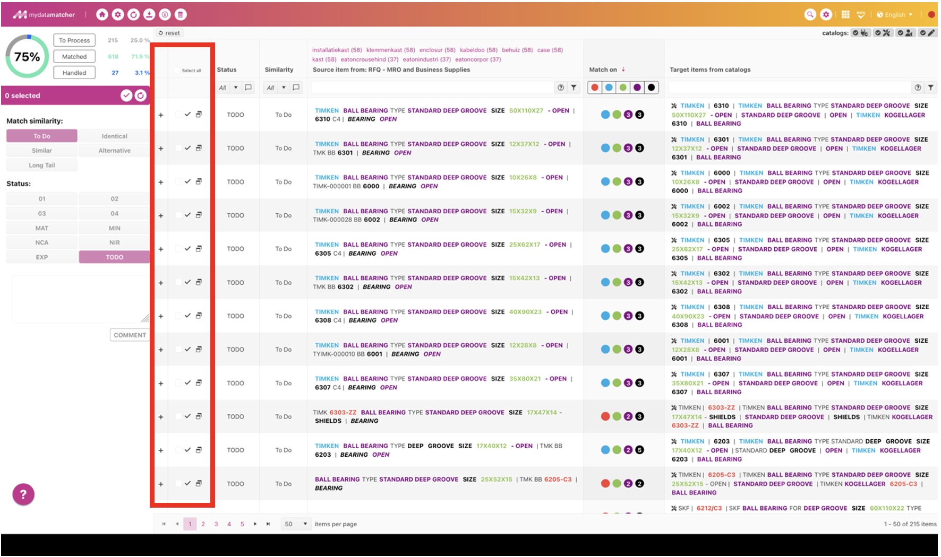Click the refresh icon in the top toolbar
Screen dimensions: 941x557
coord(134,15)
